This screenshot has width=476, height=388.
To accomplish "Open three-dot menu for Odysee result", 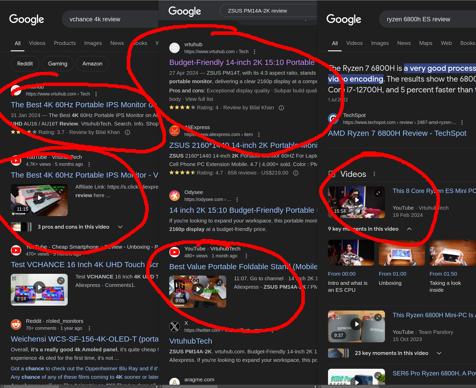I will [237, 199].
